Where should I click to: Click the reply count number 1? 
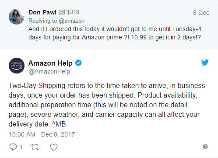pos(21,147)
